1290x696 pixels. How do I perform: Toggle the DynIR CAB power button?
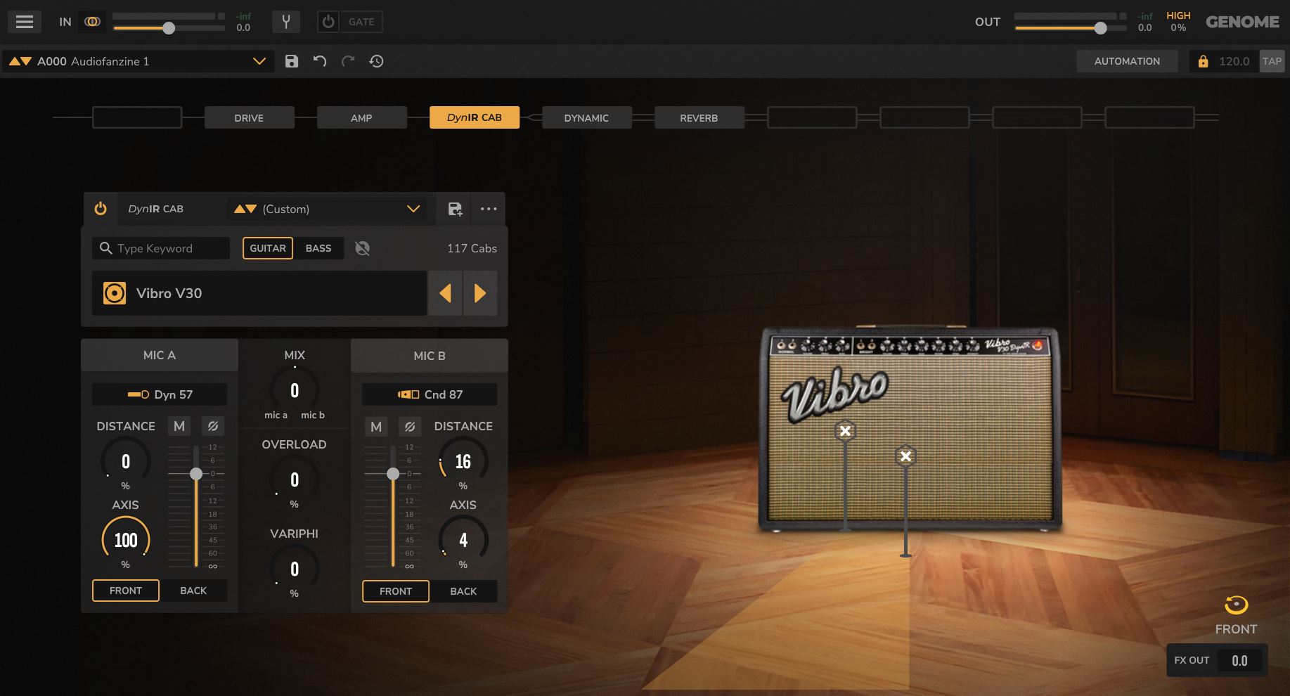click(101, 209)
